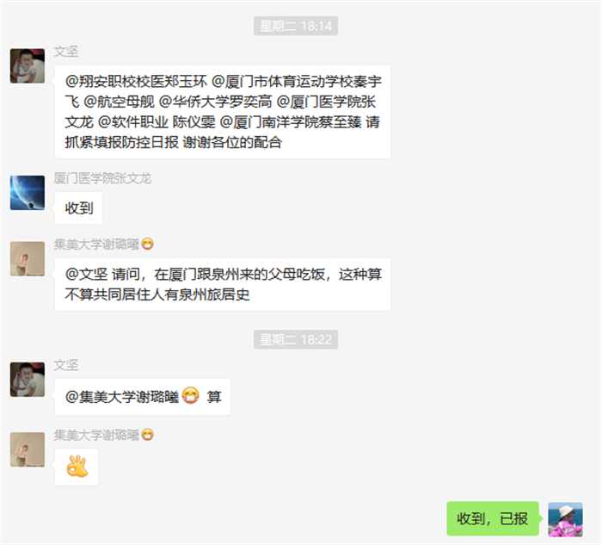Select the green 收到，已报 message bubble
The width and height of the screenshot is (602, 545).
tap(493, 518)
